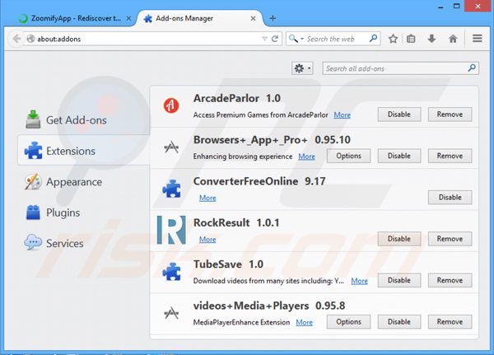Viewport: 494px width, 355px height.
Task: Open the search engine selector dropdown
Action: click(x=296, y=39)
